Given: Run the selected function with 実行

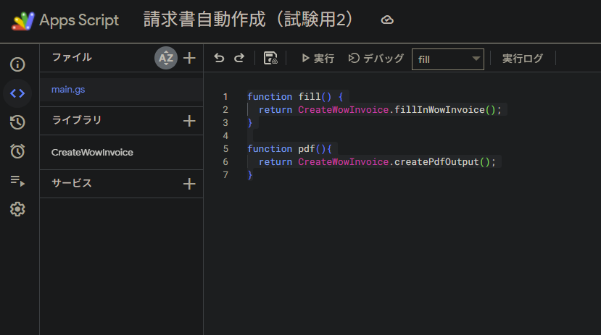Looking at the screenshot, I should [x=318, y=58].
